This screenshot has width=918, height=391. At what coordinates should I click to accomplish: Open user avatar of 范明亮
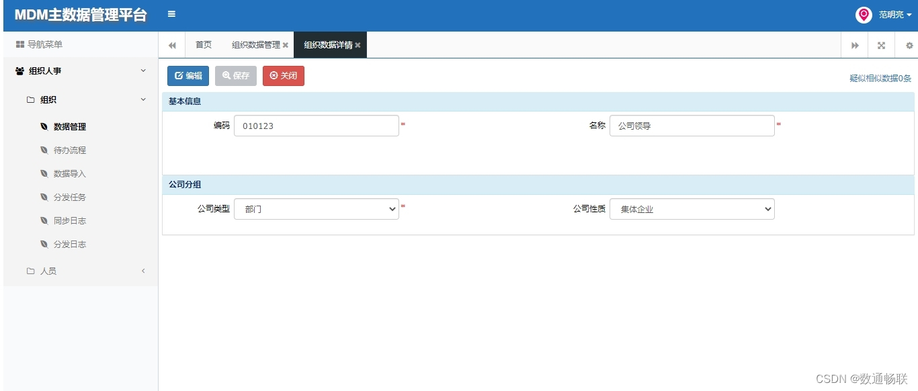click(x=864, y=15)
